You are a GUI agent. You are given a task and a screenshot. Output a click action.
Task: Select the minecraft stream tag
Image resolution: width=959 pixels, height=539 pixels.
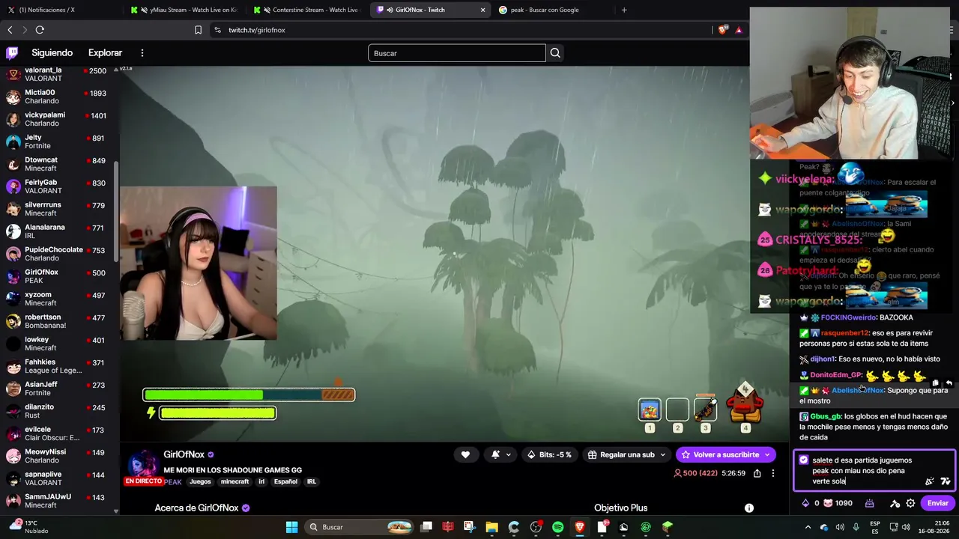(x=235, y=481)
